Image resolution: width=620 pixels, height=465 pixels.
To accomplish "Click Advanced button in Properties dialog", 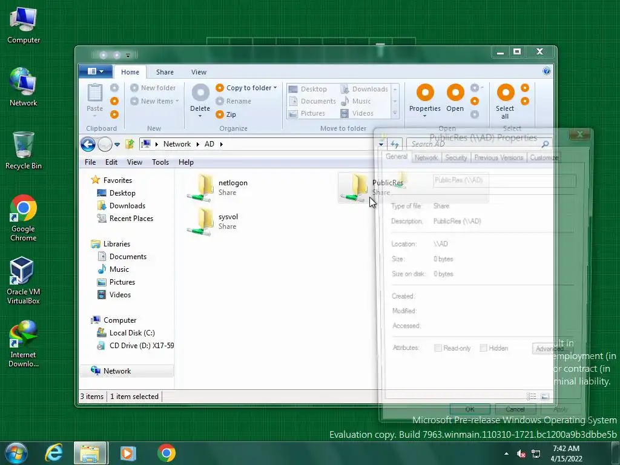I will tap(552, 348).
